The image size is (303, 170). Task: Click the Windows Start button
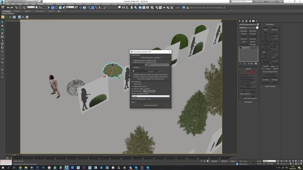pos(3,168)
